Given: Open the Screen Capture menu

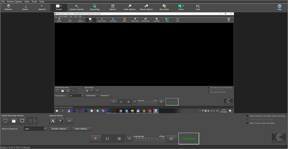Looking at the screenshot, I should [x=15, y=2].
